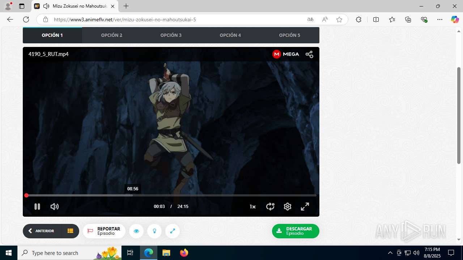
Task: Open Firefox from taskbar
Action: (x=184, y=253)
